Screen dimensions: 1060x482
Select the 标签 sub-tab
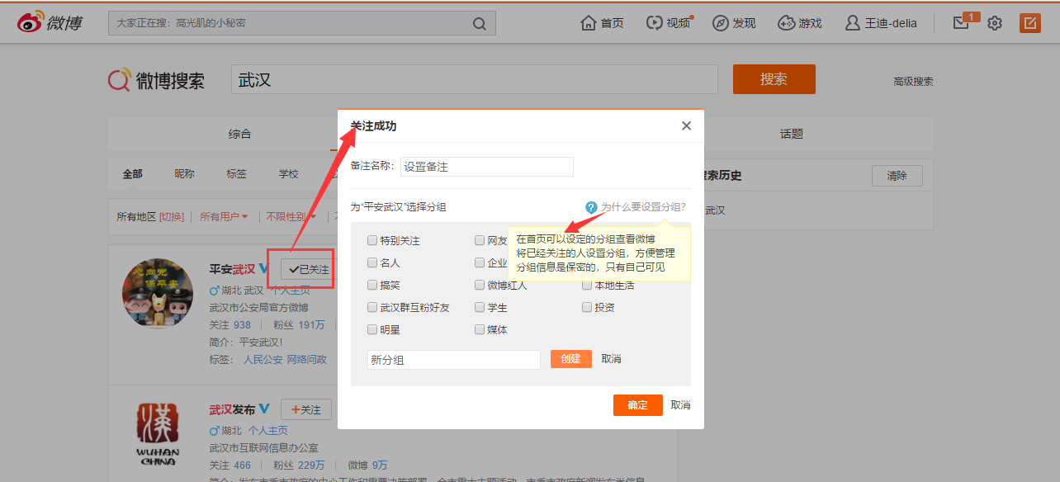coord(236,174)
